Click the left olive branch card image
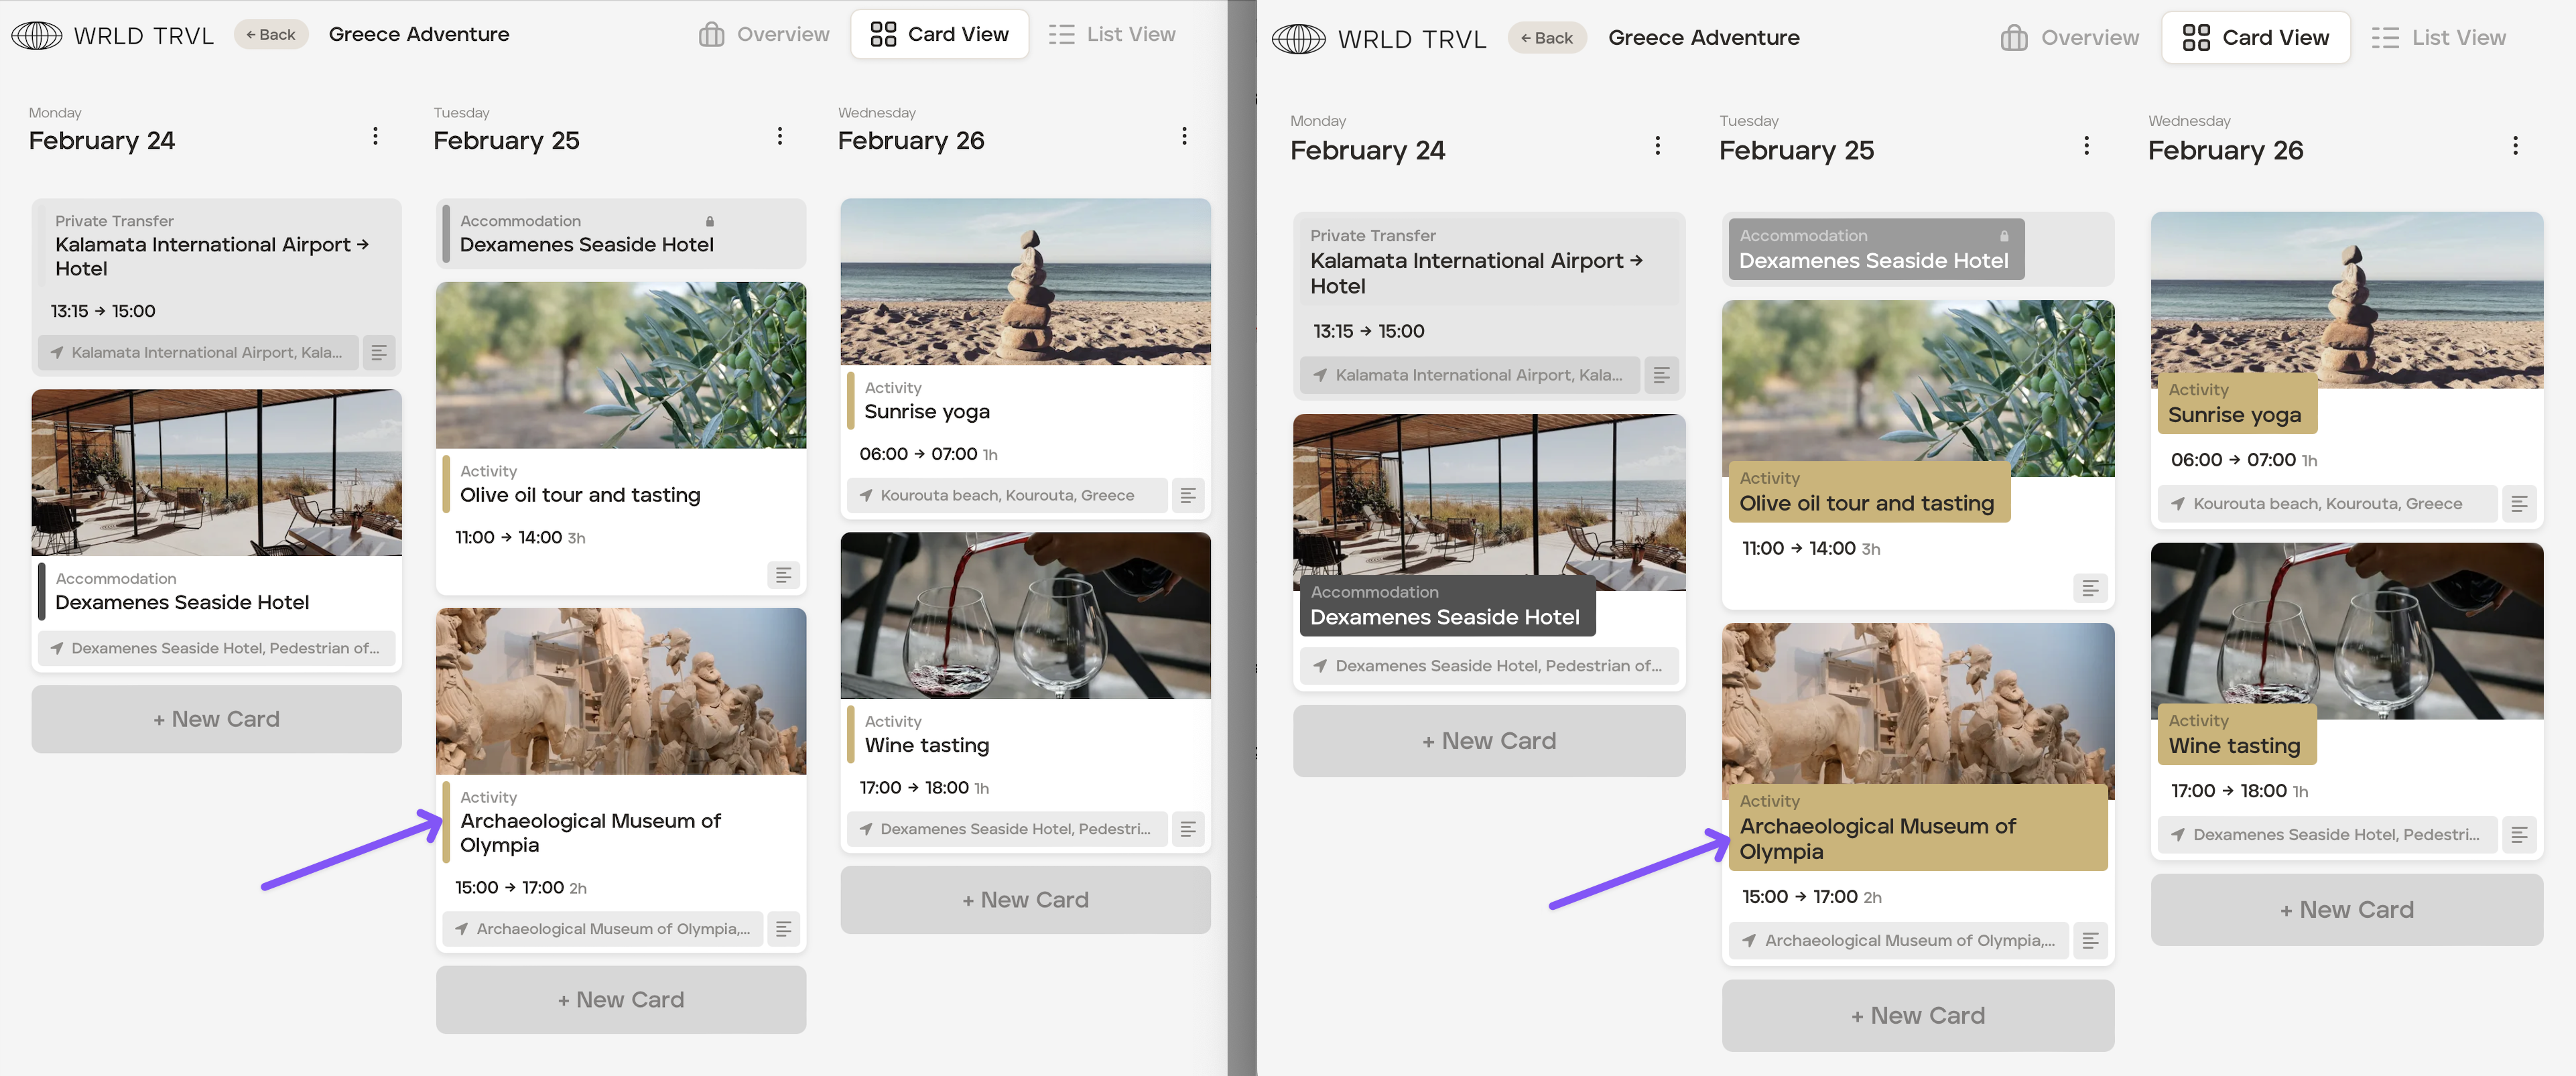This screenshot has width=2576, height=1076. coord(620,364)
